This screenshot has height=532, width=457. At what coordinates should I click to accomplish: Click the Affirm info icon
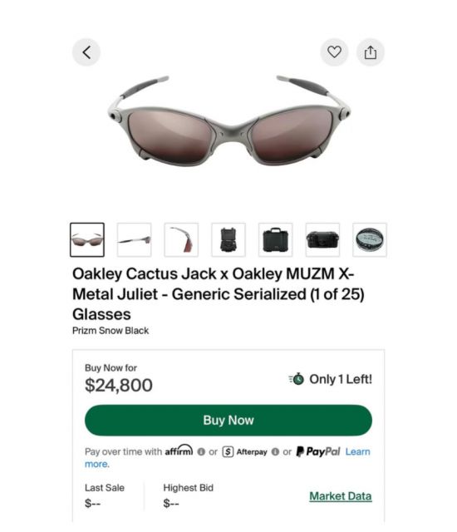(201, 452)
